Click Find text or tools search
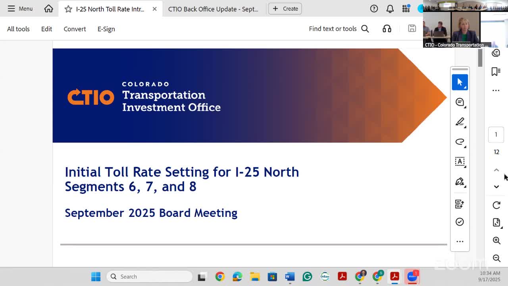The height and width of the screenshot is (286, 508). pyautogui.click(x=339, y=29)
